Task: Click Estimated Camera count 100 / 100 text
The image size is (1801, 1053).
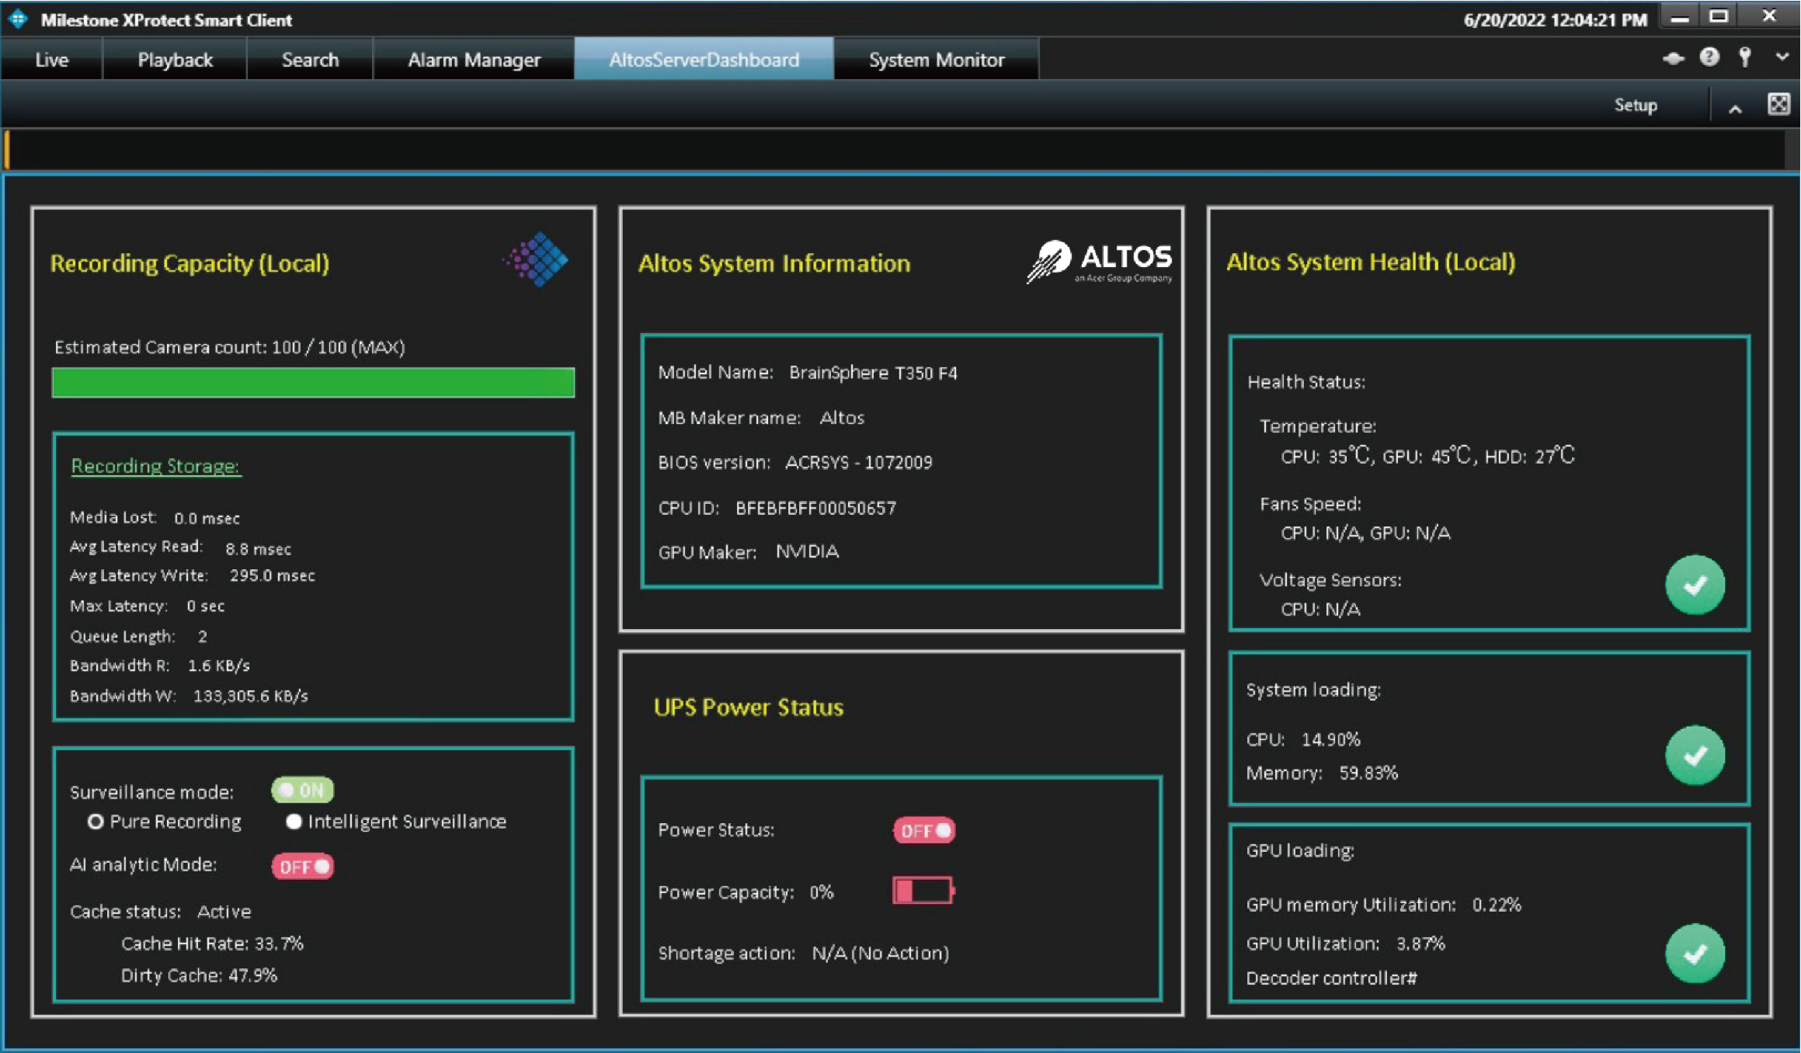Action: 230,347
